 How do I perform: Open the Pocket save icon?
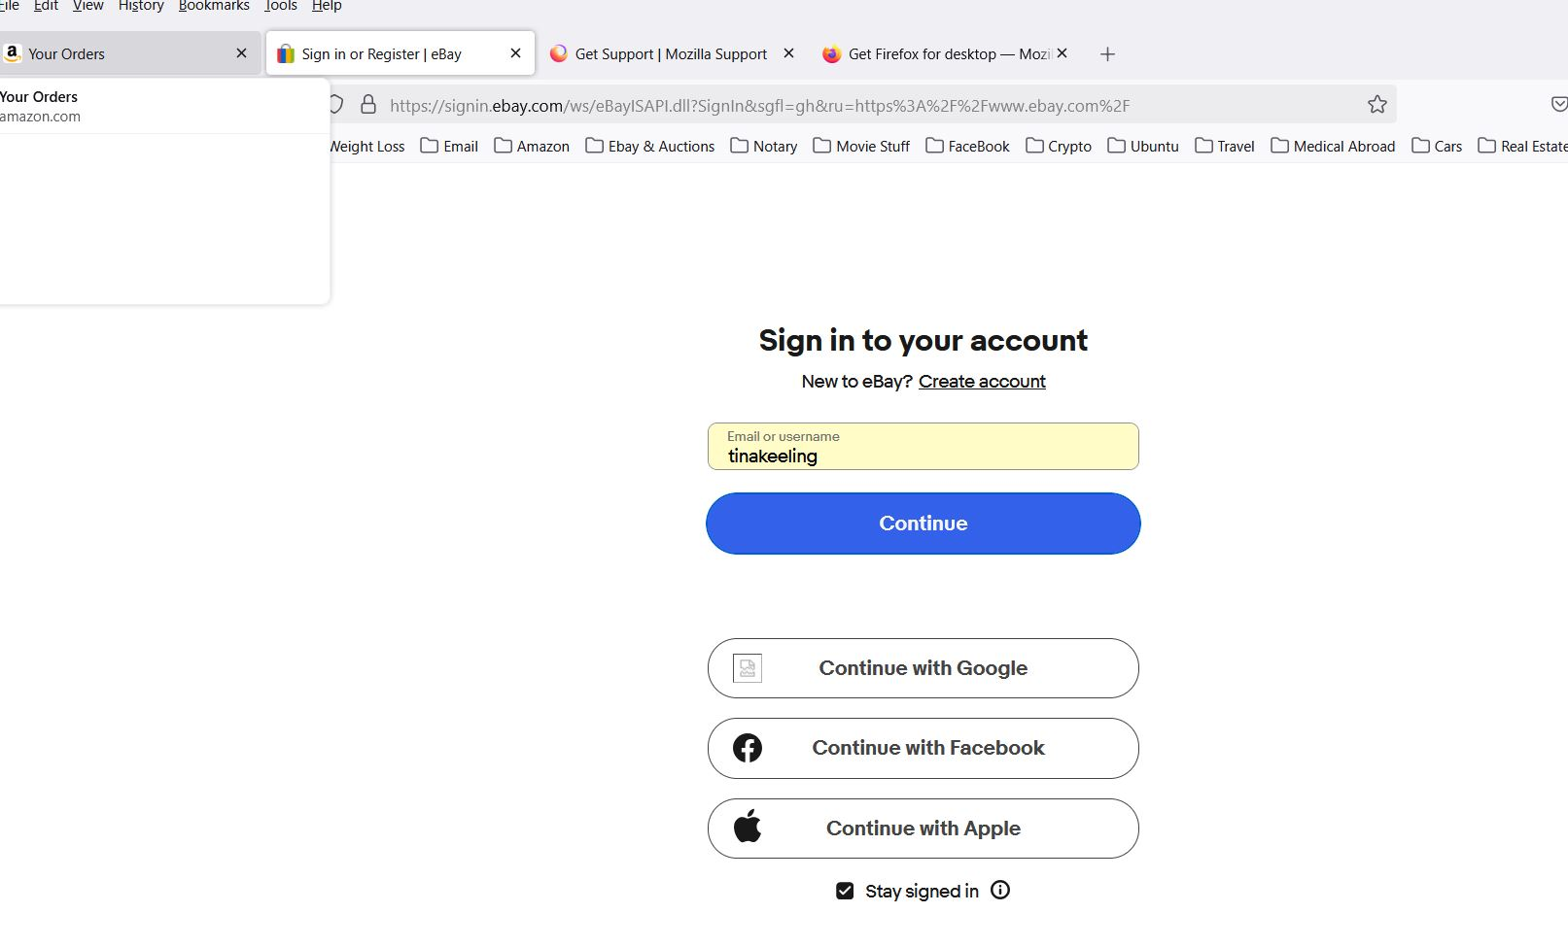pos(1557,105)
